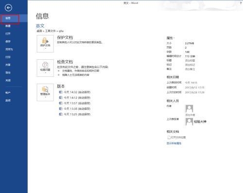The image size is (243, 193).
Task: Click the document name 英文 heading
Action: (40, 26)
